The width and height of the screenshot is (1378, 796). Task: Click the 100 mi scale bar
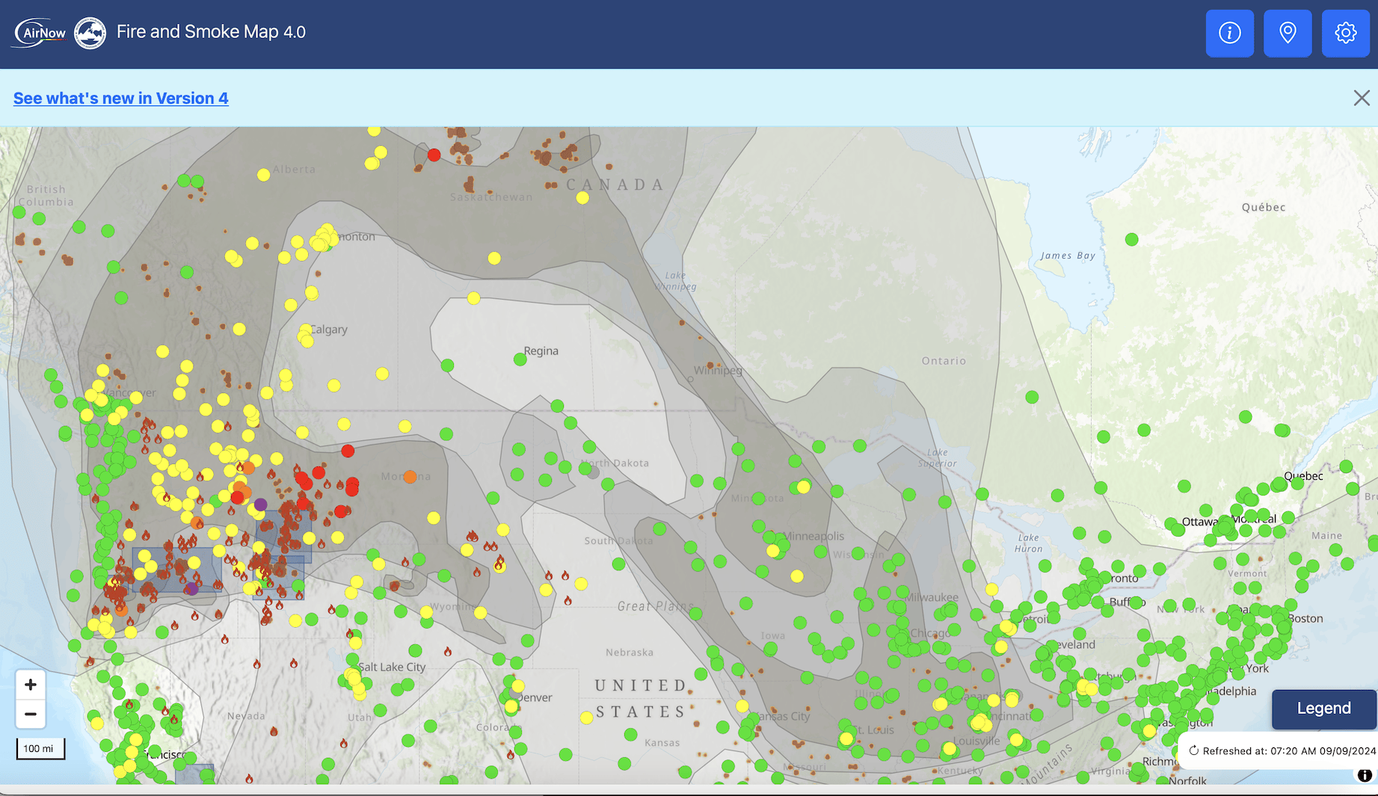pos(40,748)
